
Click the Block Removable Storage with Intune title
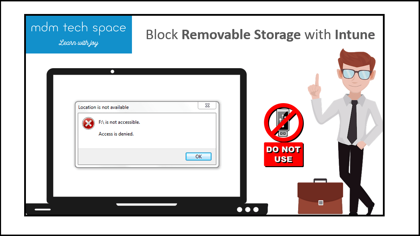click(x=260, y=35)
